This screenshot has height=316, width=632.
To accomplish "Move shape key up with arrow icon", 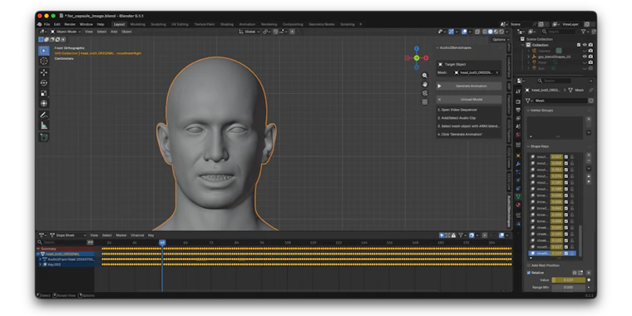I will (x=589, y=176).
